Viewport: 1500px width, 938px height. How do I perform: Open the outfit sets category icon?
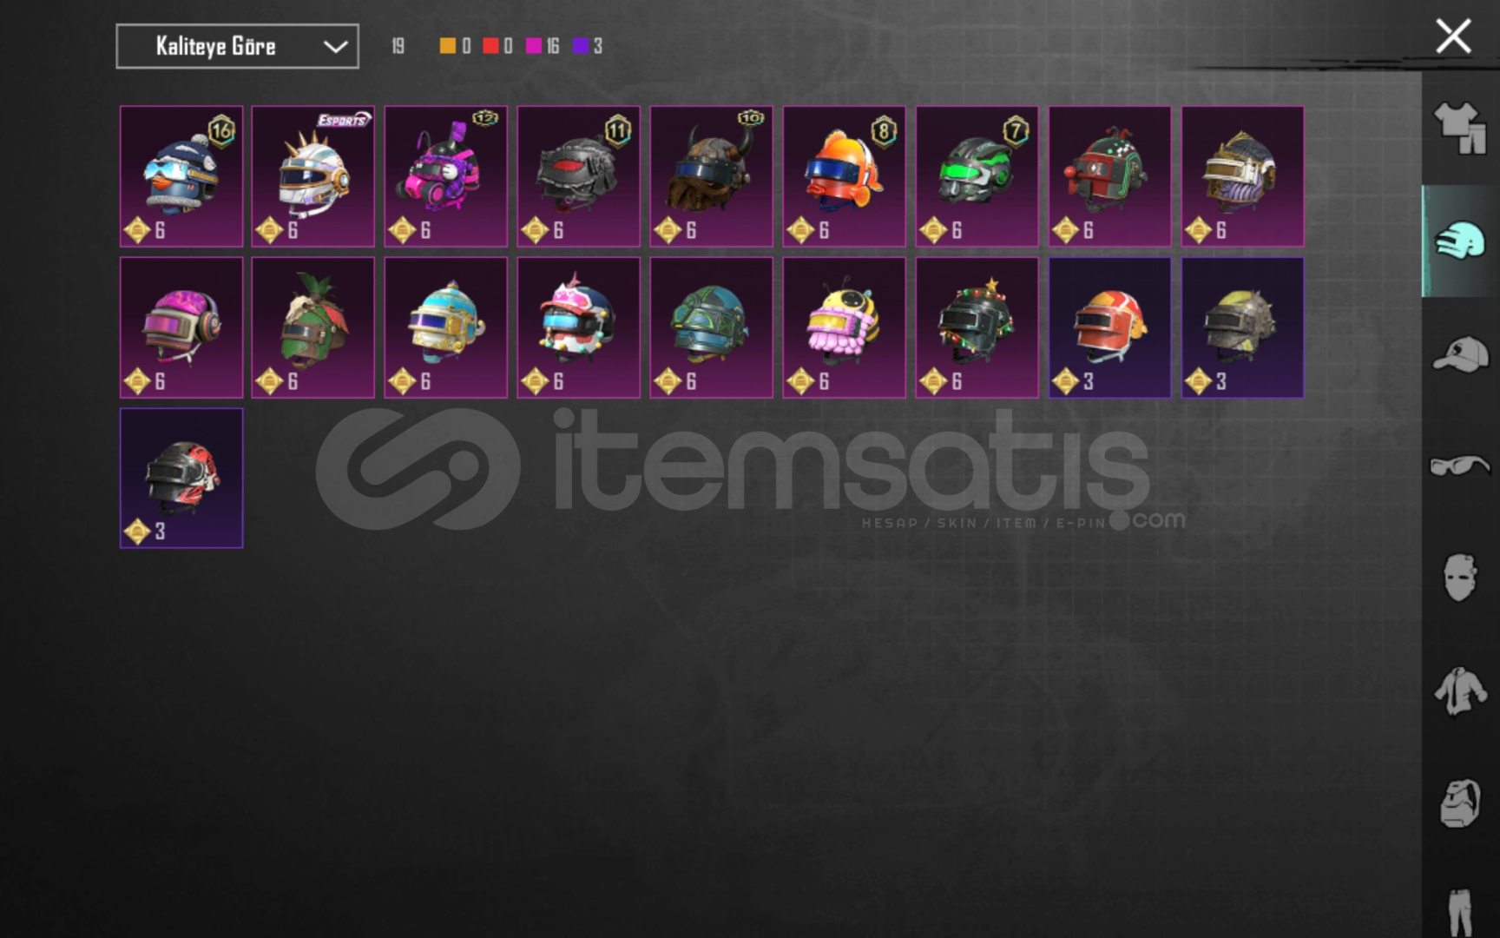[x=1460, y=128]
